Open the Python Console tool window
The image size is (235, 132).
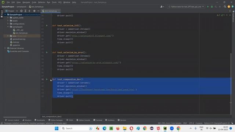(x=83, y=120)
